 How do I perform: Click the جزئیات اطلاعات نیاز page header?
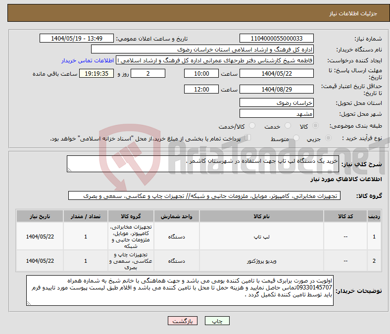coord(353,13)
